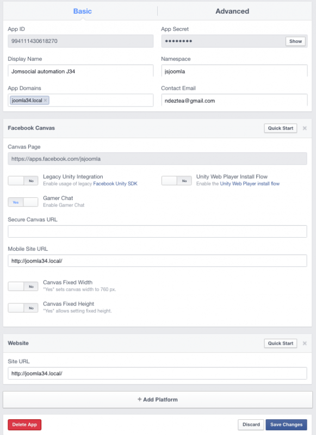Remove the Facebook Canvas platform section
This screenshot has height=435, width=316.
[x=305, y=128]
